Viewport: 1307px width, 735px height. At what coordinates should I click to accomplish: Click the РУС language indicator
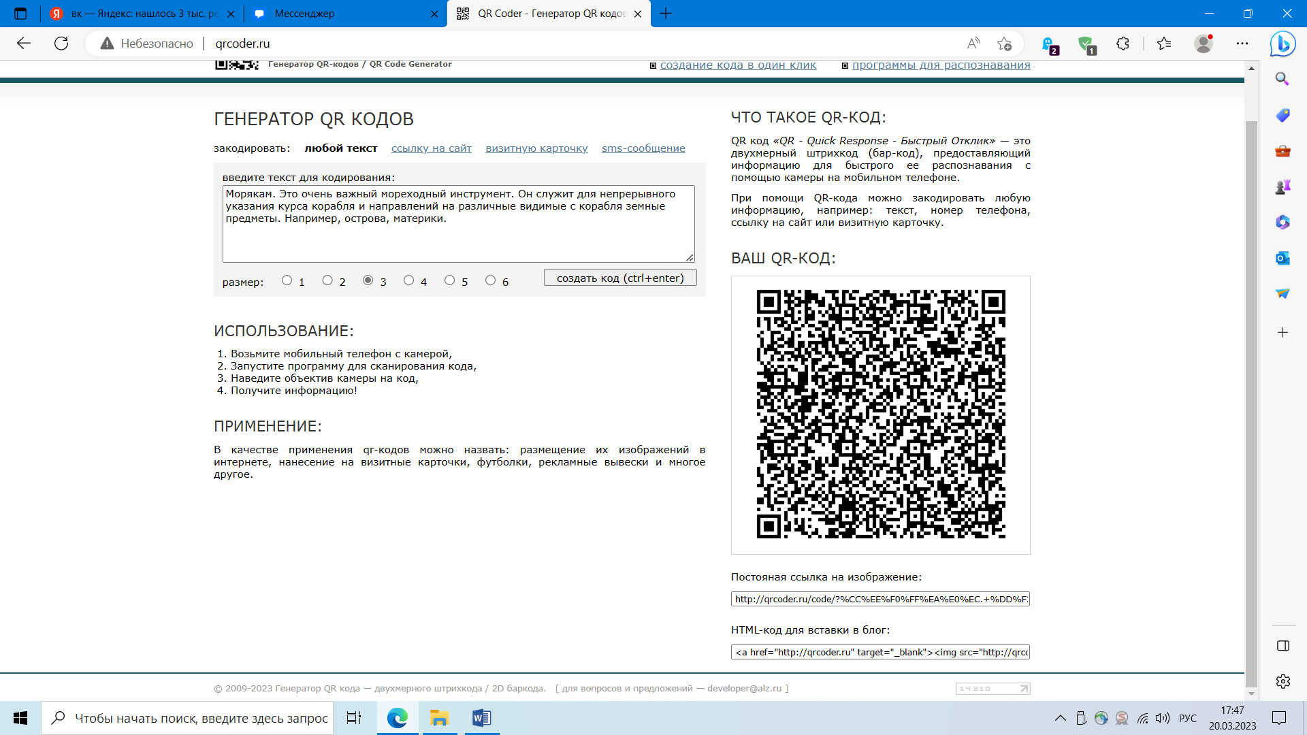pyautogui.click(x=1188, y=718)
